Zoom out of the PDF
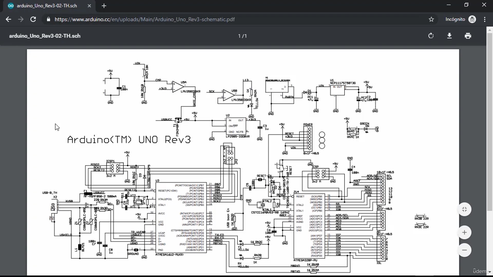Image resolution: width=493 pixels, height=277 pixels. (x=464, y=250)
